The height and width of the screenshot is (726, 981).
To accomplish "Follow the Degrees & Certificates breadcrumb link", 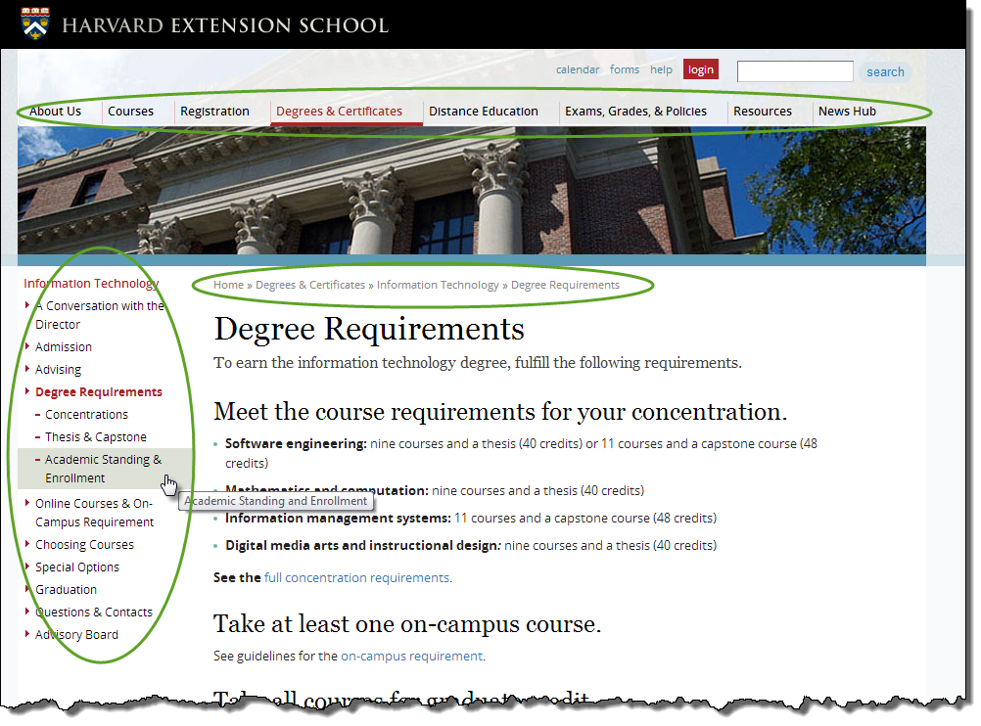I will point(310,285).
